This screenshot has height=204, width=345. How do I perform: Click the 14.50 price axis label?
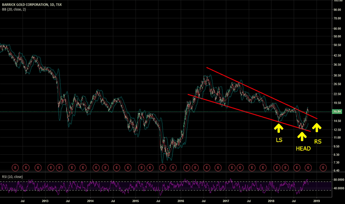337,121
